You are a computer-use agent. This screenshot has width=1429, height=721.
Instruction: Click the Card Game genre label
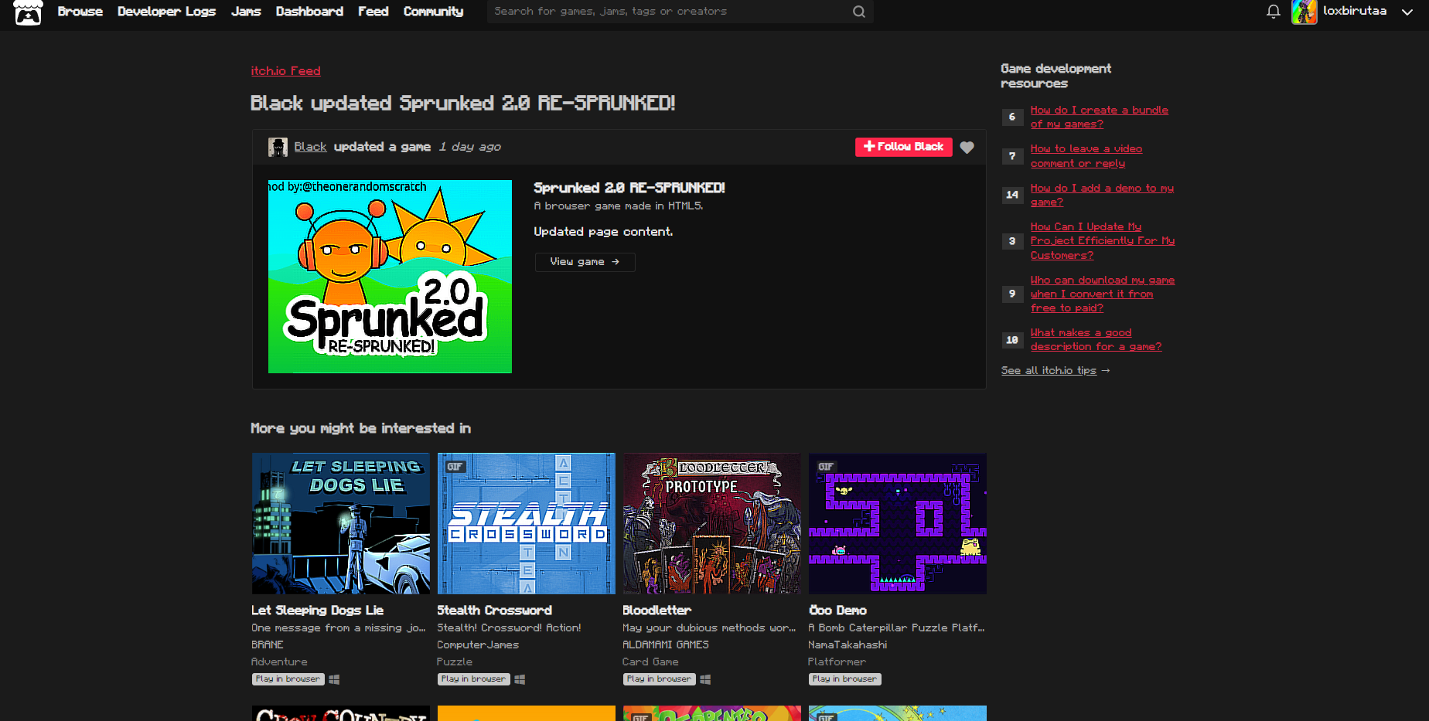[x=650, y=661]
